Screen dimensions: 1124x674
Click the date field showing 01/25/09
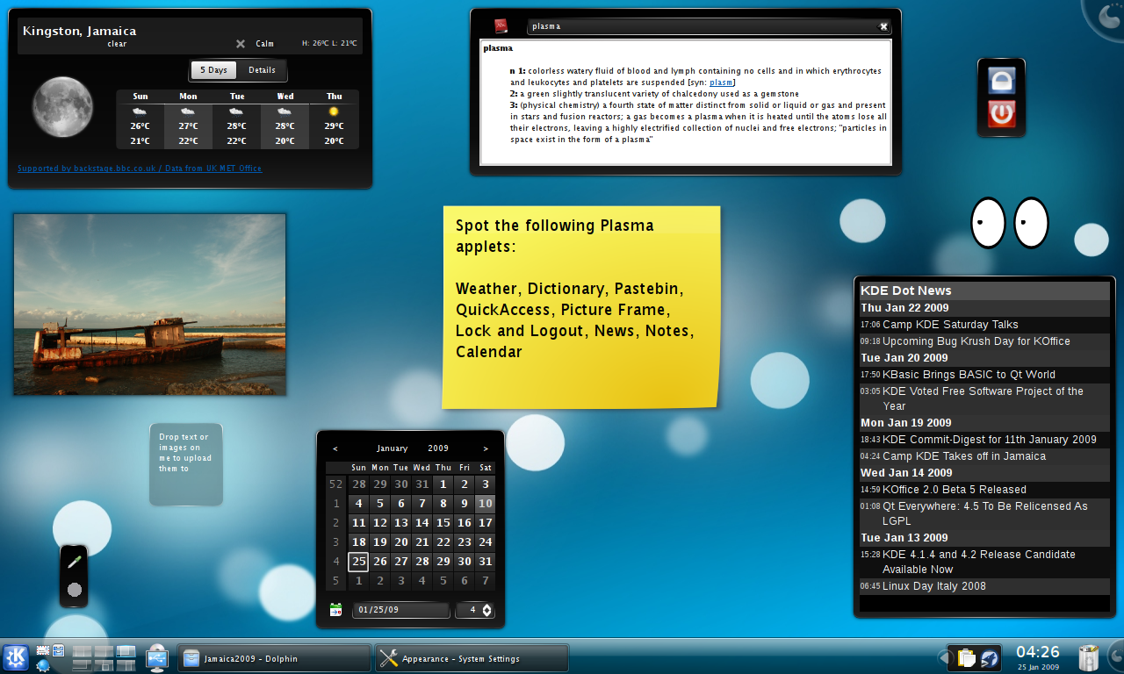coord(400,610)
